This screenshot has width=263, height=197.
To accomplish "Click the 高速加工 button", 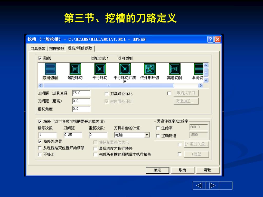I will (186, 101).
